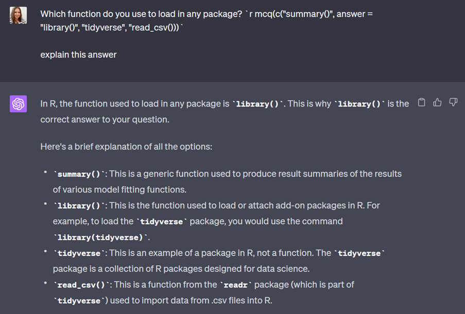The height and width of the screenshot is (314, 465).
Task: Click the bullet point beside summary()
Action: click(x=46, y=173)
